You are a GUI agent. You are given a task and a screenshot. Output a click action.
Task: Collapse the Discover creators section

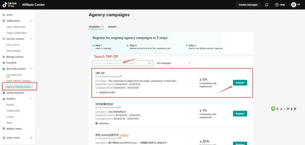(x=31, y=39)
